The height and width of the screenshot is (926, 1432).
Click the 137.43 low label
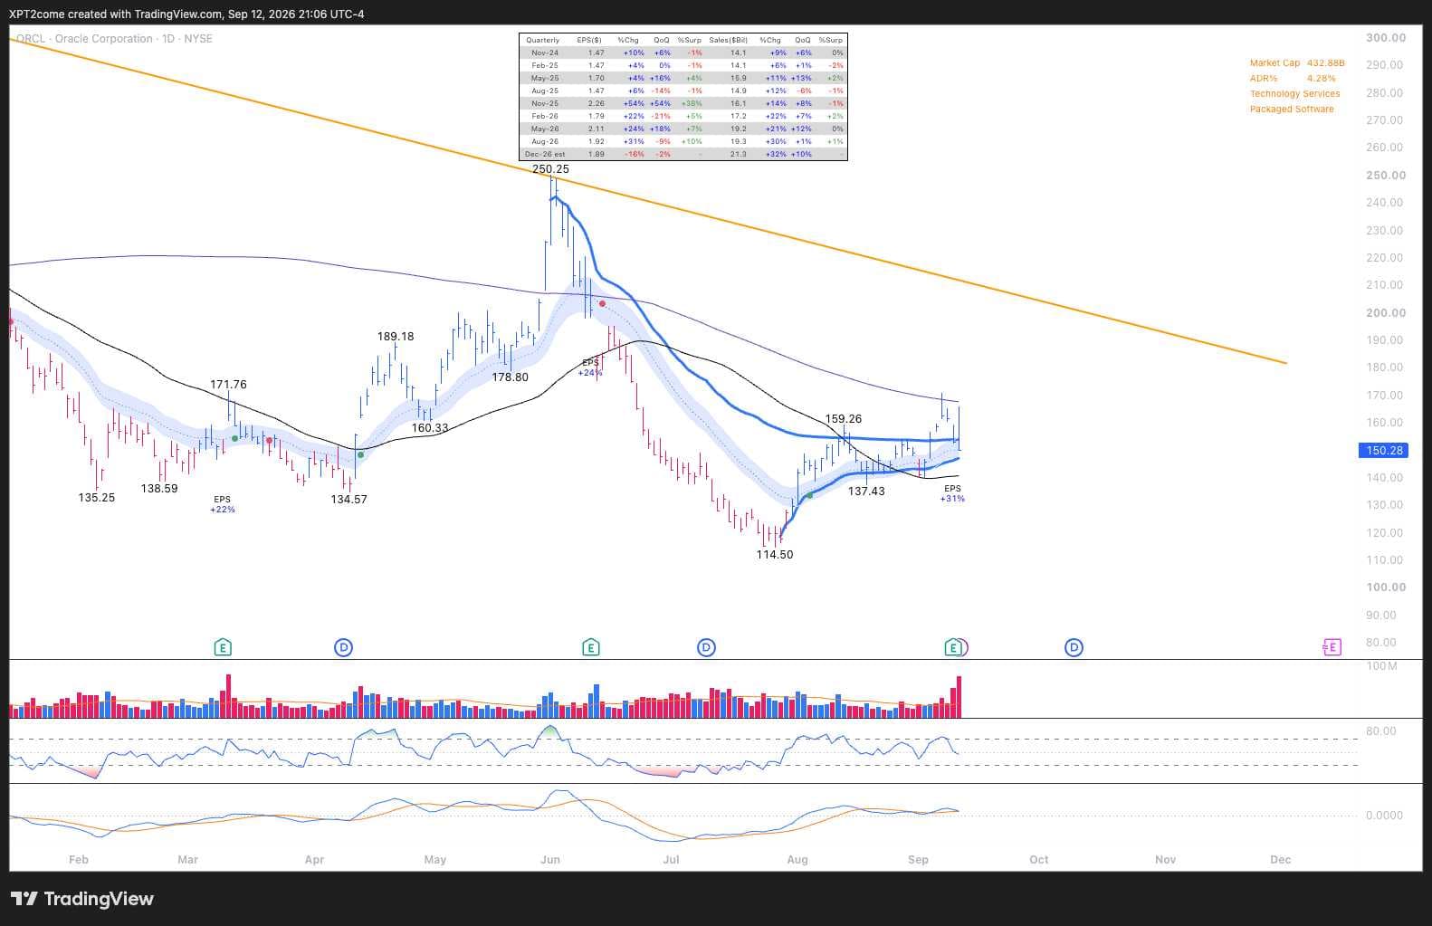pos(866,492)
